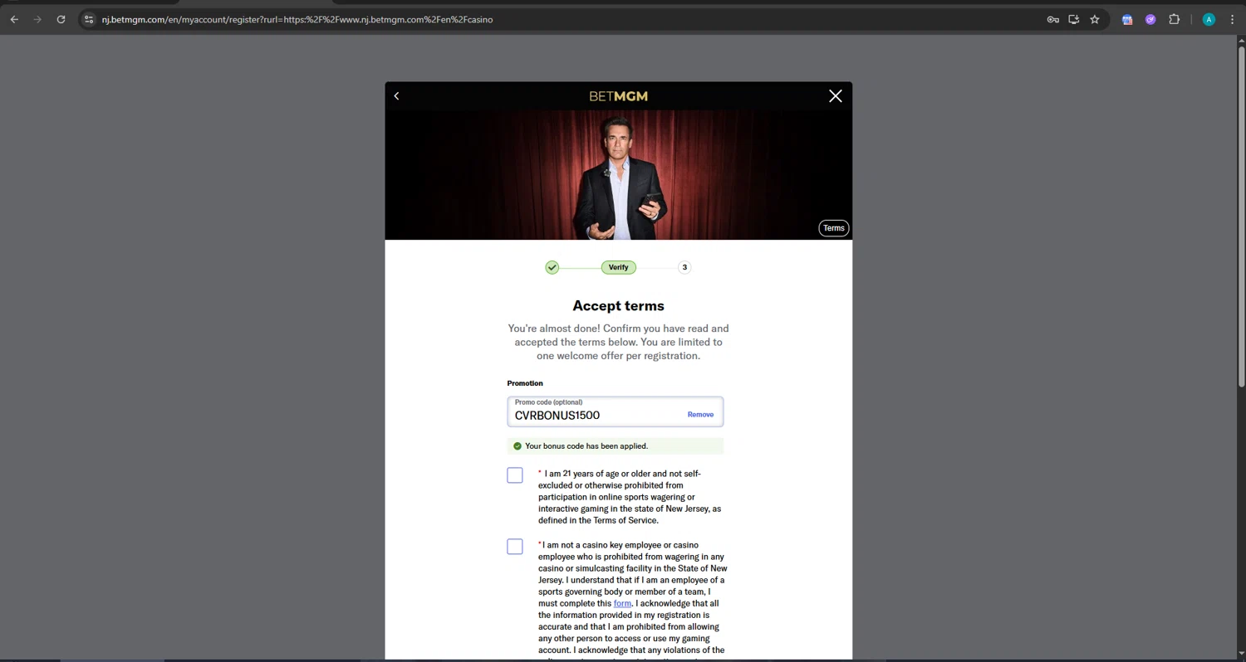The width and height of the screenshot is (1246, 662).
Task: Open the Extensions puzzle piece menu
Action: 1174,19
